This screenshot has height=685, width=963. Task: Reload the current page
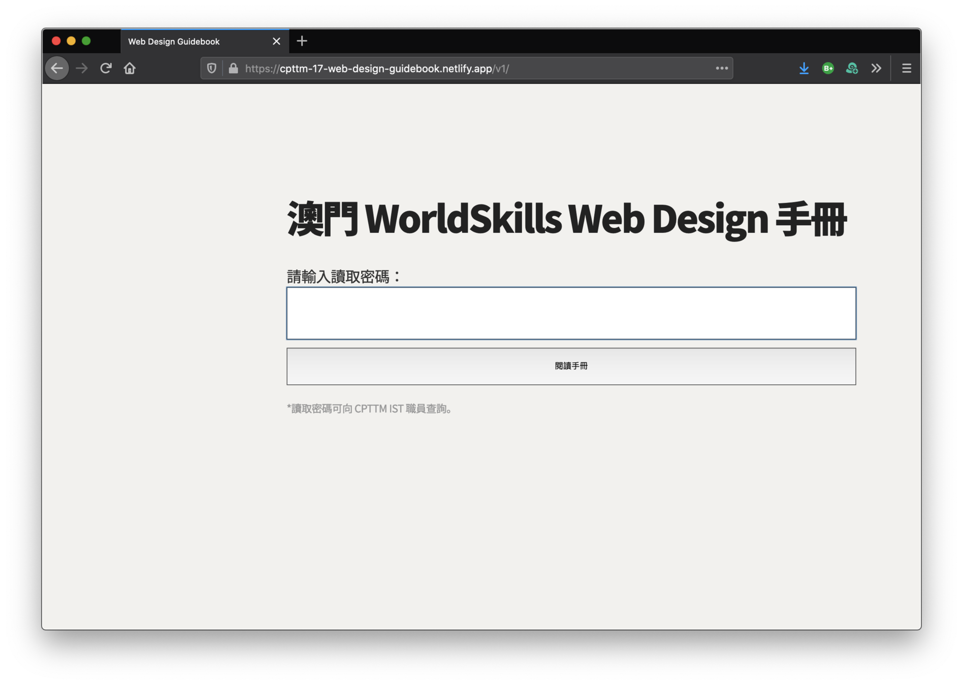(x=106, y=68)
